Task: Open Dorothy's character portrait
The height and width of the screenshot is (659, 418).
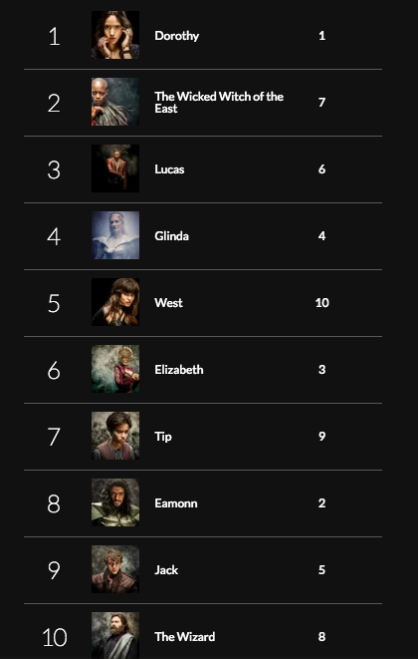Action: point(115,35)
